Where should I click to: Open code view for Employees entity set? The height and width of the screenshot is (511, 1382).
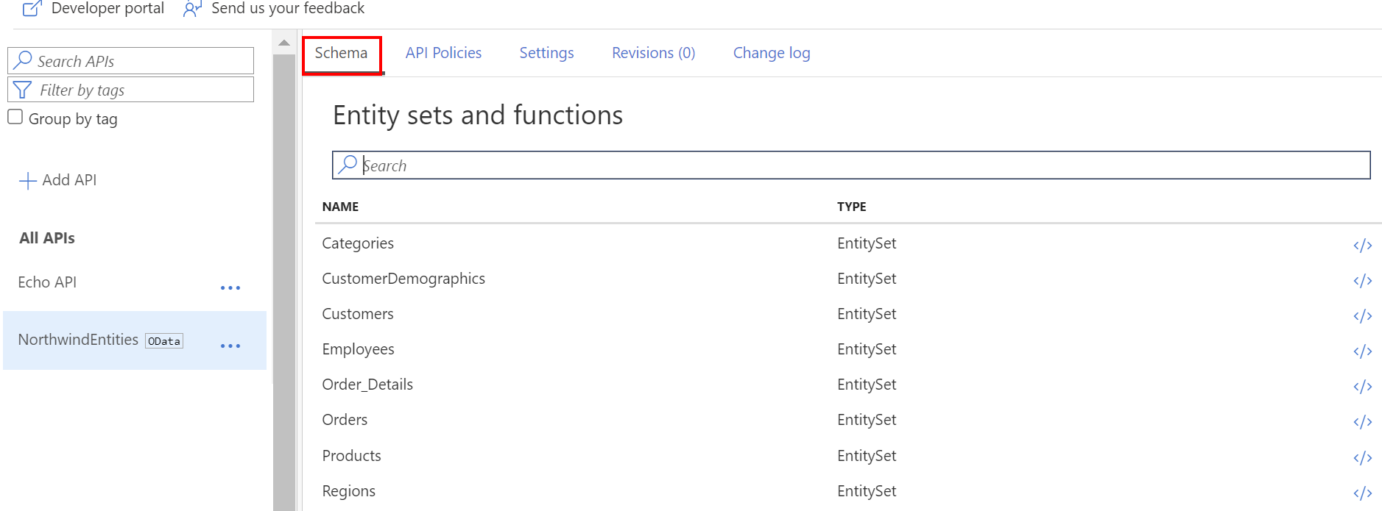pos(1362,351)
